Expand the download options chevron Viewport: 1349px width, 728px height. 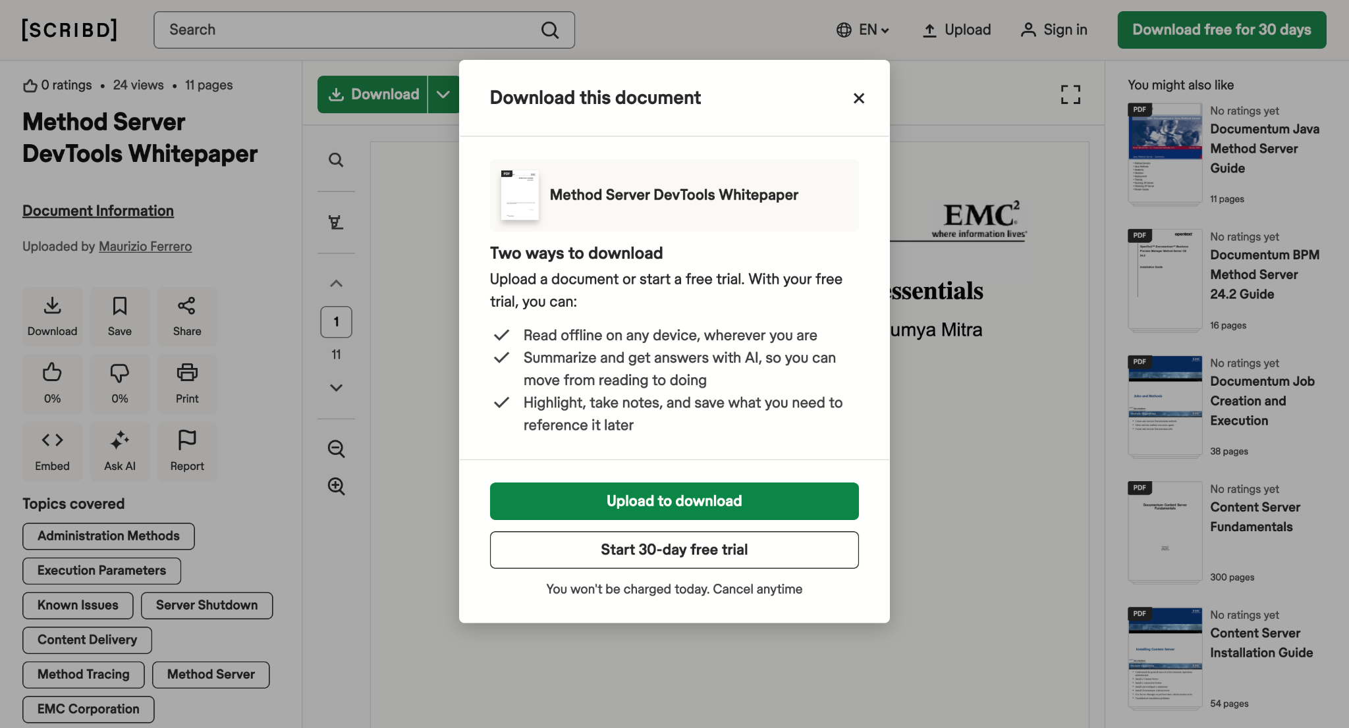[443, 94]
